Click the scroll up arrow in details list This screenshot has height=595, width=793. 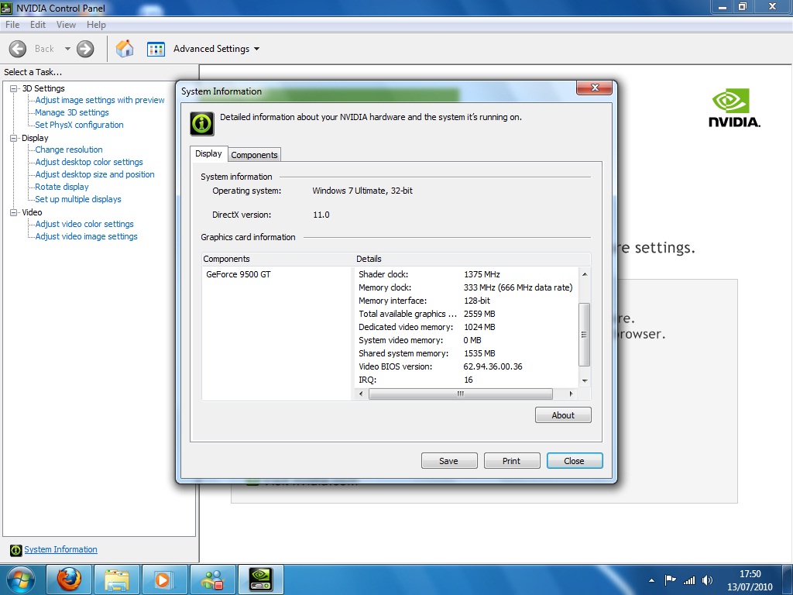(x=585, y=273)
